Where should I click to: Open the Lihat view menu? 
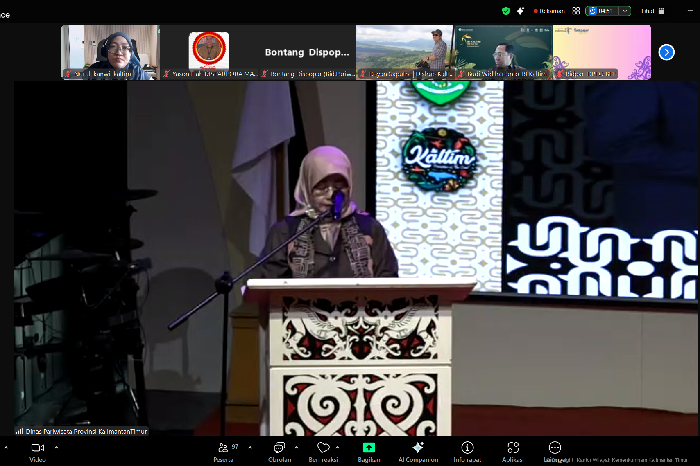652,11
